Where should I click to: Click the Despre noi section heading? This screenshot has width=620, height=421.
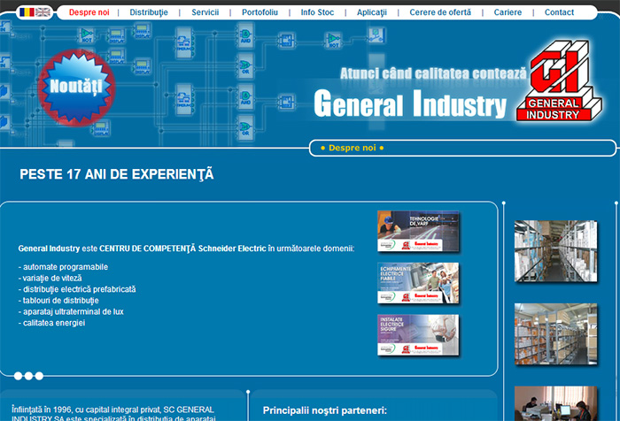point(353,148)
